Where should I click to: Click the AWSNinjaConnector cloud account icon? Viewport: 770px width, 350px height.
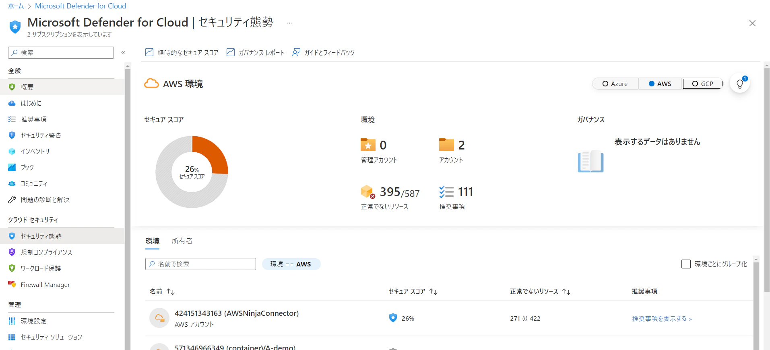pyautogui.click(x=159, y=318)
